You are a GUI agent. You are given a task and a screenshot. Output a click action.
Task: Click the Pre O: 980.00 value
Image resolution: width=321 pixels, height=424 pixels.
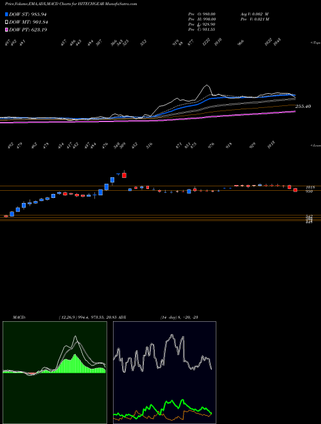202,14
